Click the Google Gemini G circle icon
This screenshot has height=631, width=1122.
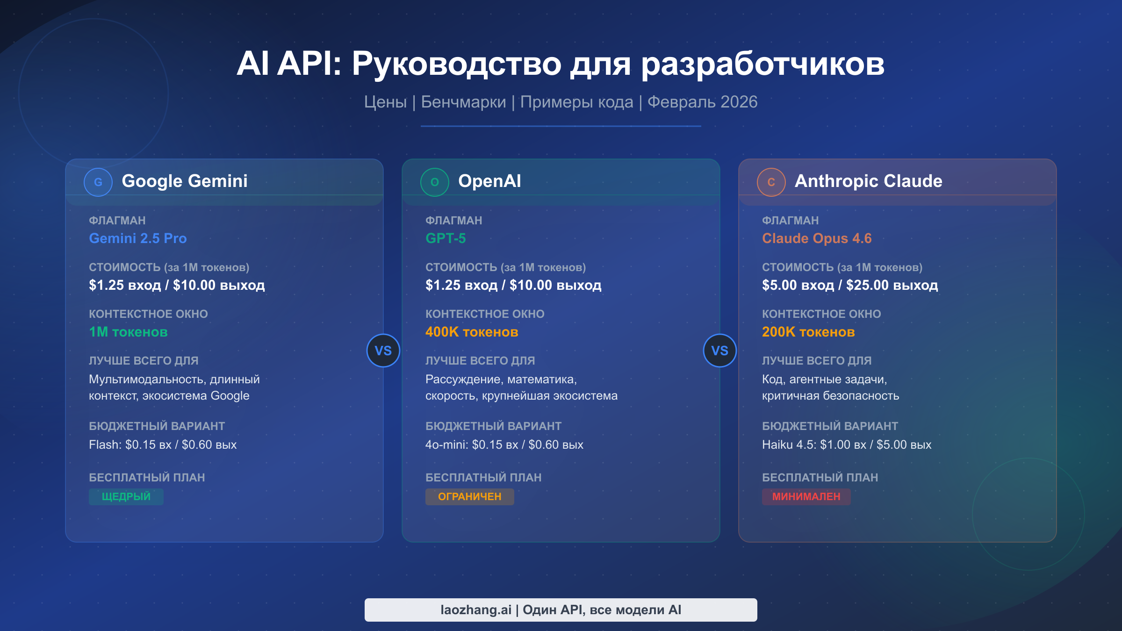click(x=98, y=182)
